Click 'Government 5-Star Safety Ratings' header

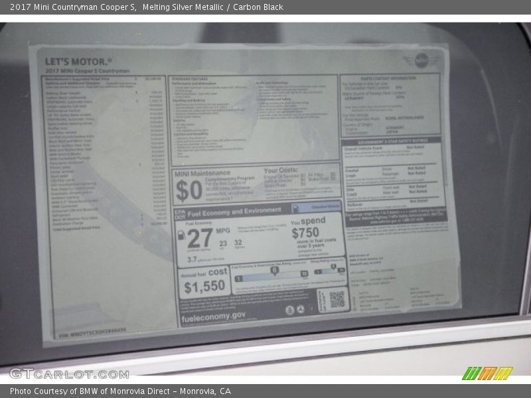(x=393, y=141)
